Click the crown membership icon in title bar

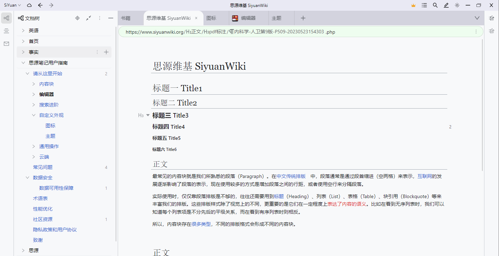point(413,5)
